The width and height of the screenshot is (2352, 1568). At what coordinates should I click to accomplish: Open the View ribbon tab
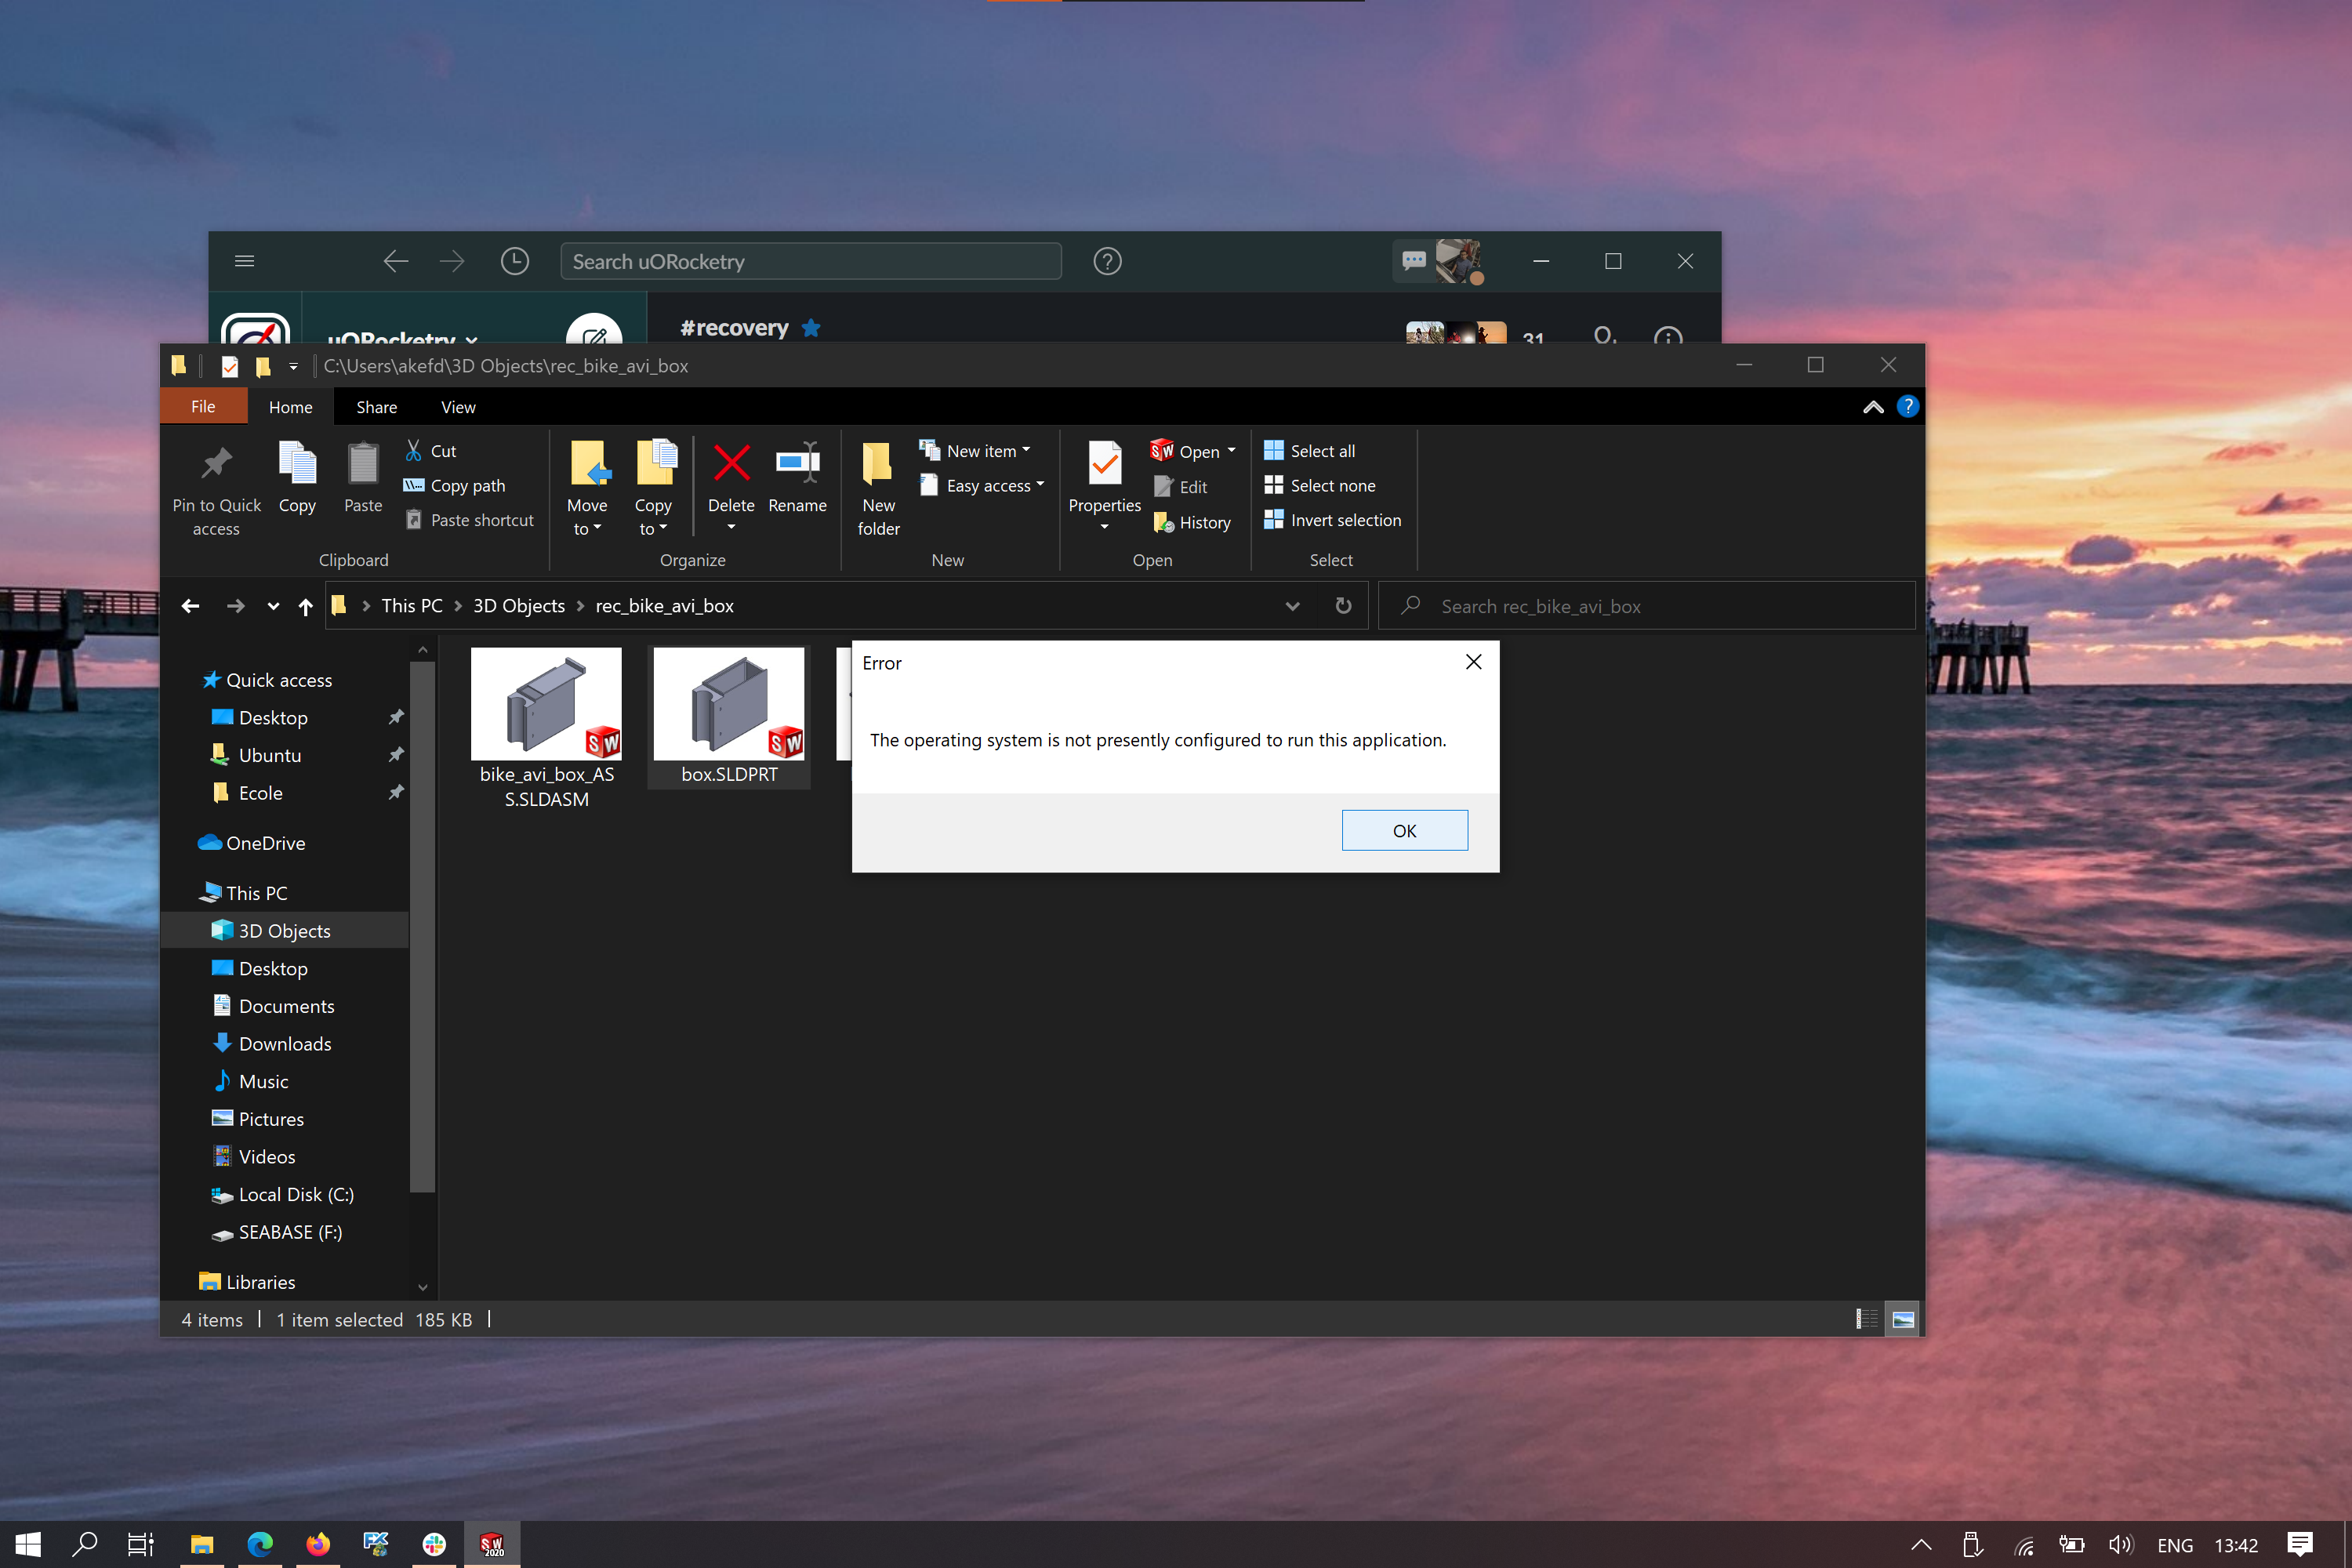[x=458, y=407]
